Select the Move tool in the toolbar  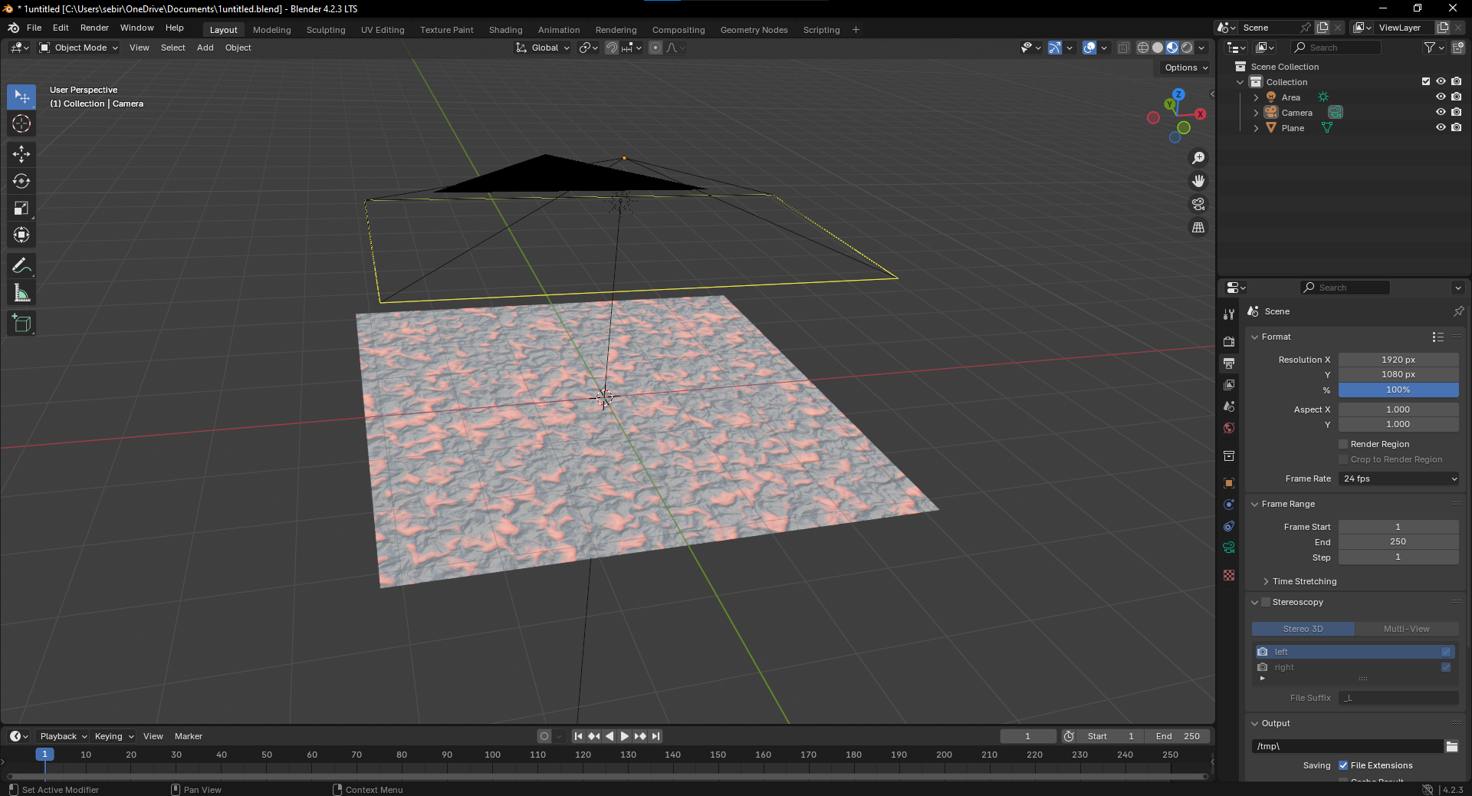point(21,154)
